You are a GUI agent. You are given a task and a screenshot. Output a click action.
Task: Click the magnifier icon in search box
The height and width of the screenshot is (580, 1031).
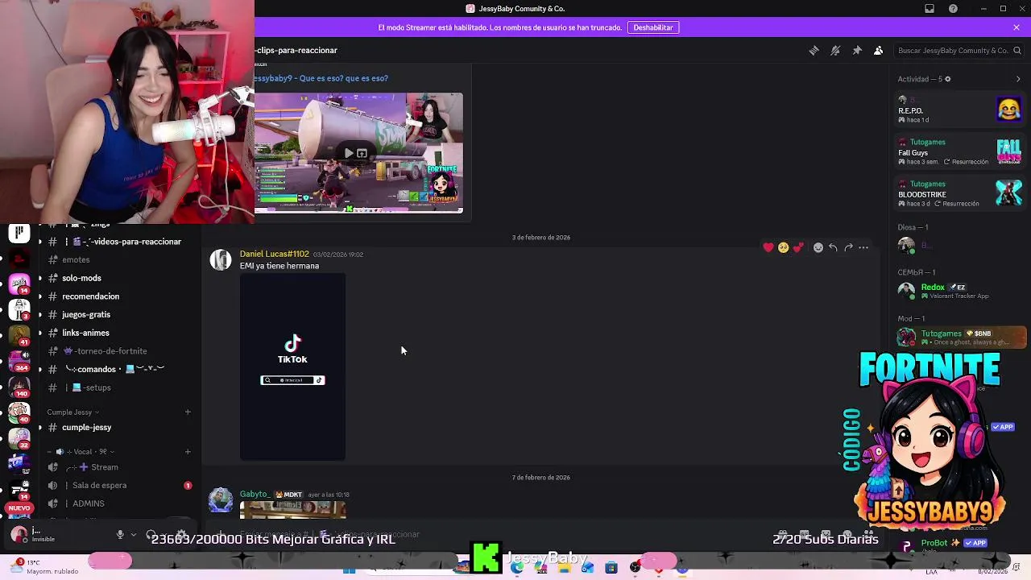(x=1017, y=50)
